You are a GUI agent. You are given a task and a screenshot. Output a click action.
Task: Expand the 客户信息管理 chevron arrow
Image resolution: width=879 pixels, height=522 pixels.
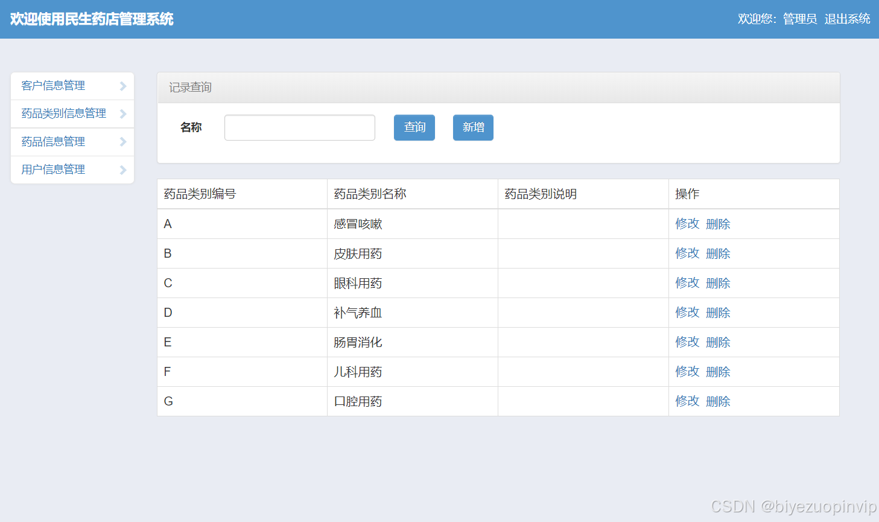tap(123, 86)
